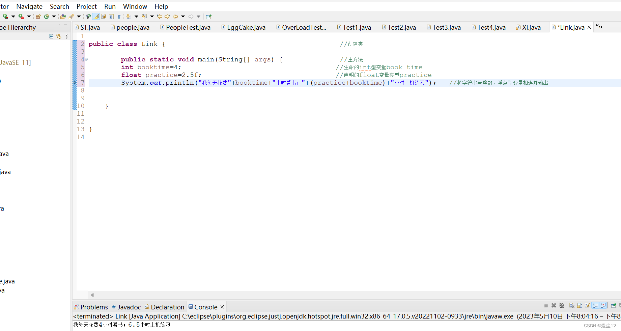Collapse line 4 using its fold marker
This screenshot has height=331, width=621.
tap(86, 59)
